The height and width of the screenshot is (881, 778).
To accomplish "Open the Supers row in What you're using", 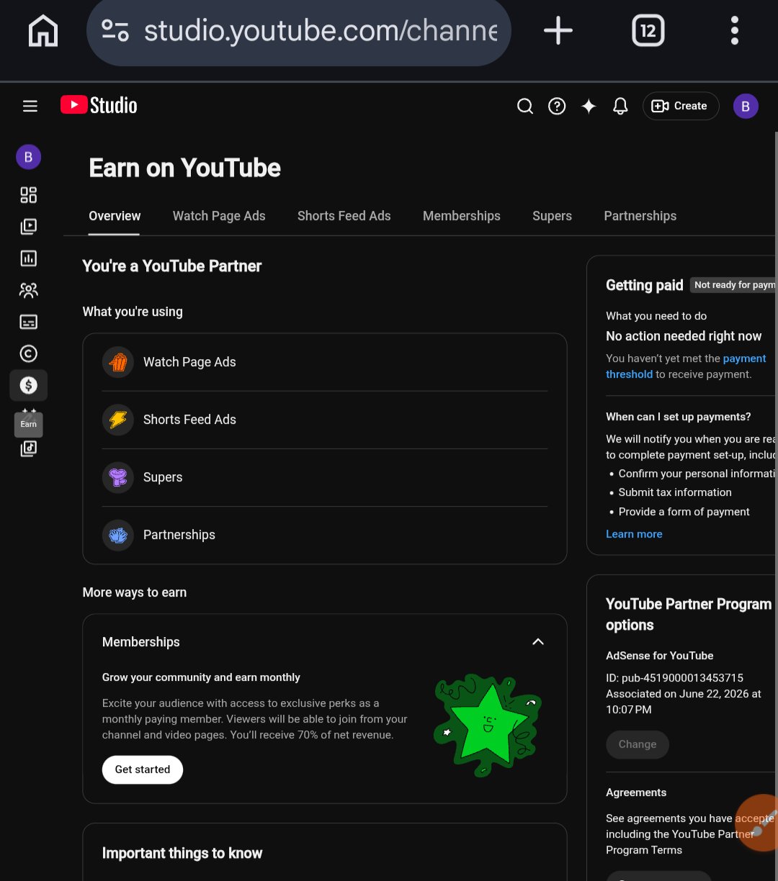I will [325, 477].
